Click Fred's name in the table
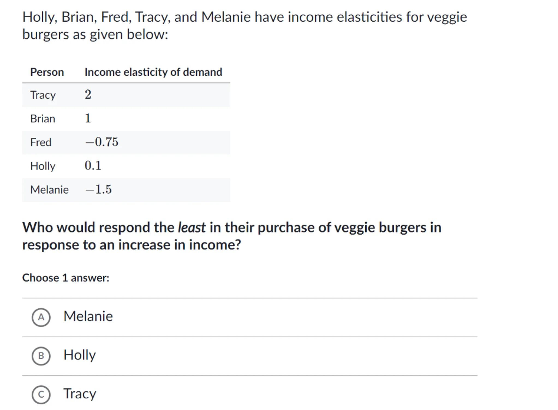 pos(41,142)
